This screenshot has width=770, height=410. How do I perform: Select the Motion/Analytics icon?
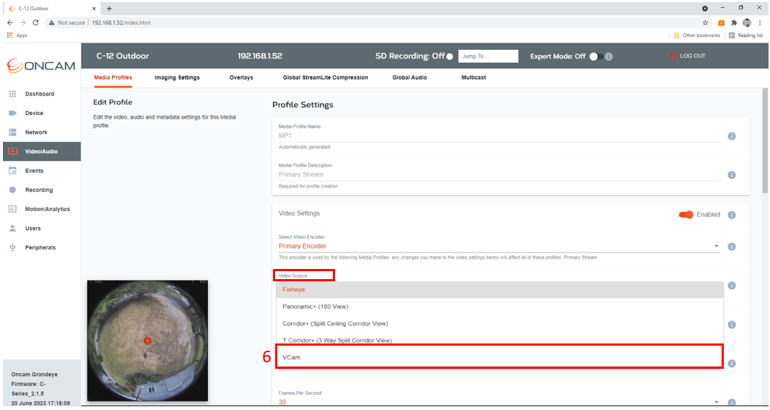point(13,209)
